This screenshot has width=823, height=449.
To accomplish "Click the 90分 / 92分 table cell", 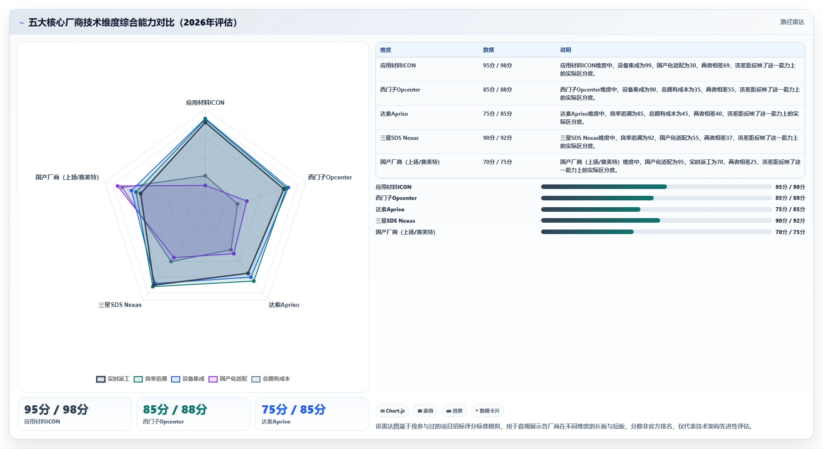I will coord(497,138).
